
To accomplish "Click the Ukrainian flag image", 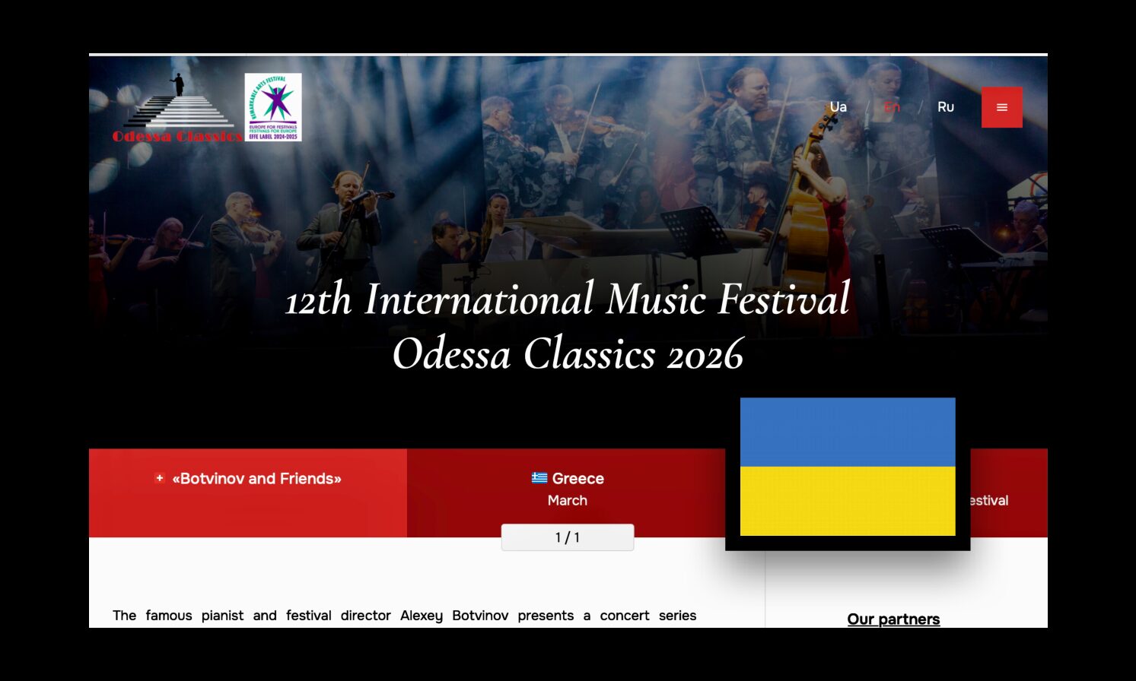I will (847, 467).
